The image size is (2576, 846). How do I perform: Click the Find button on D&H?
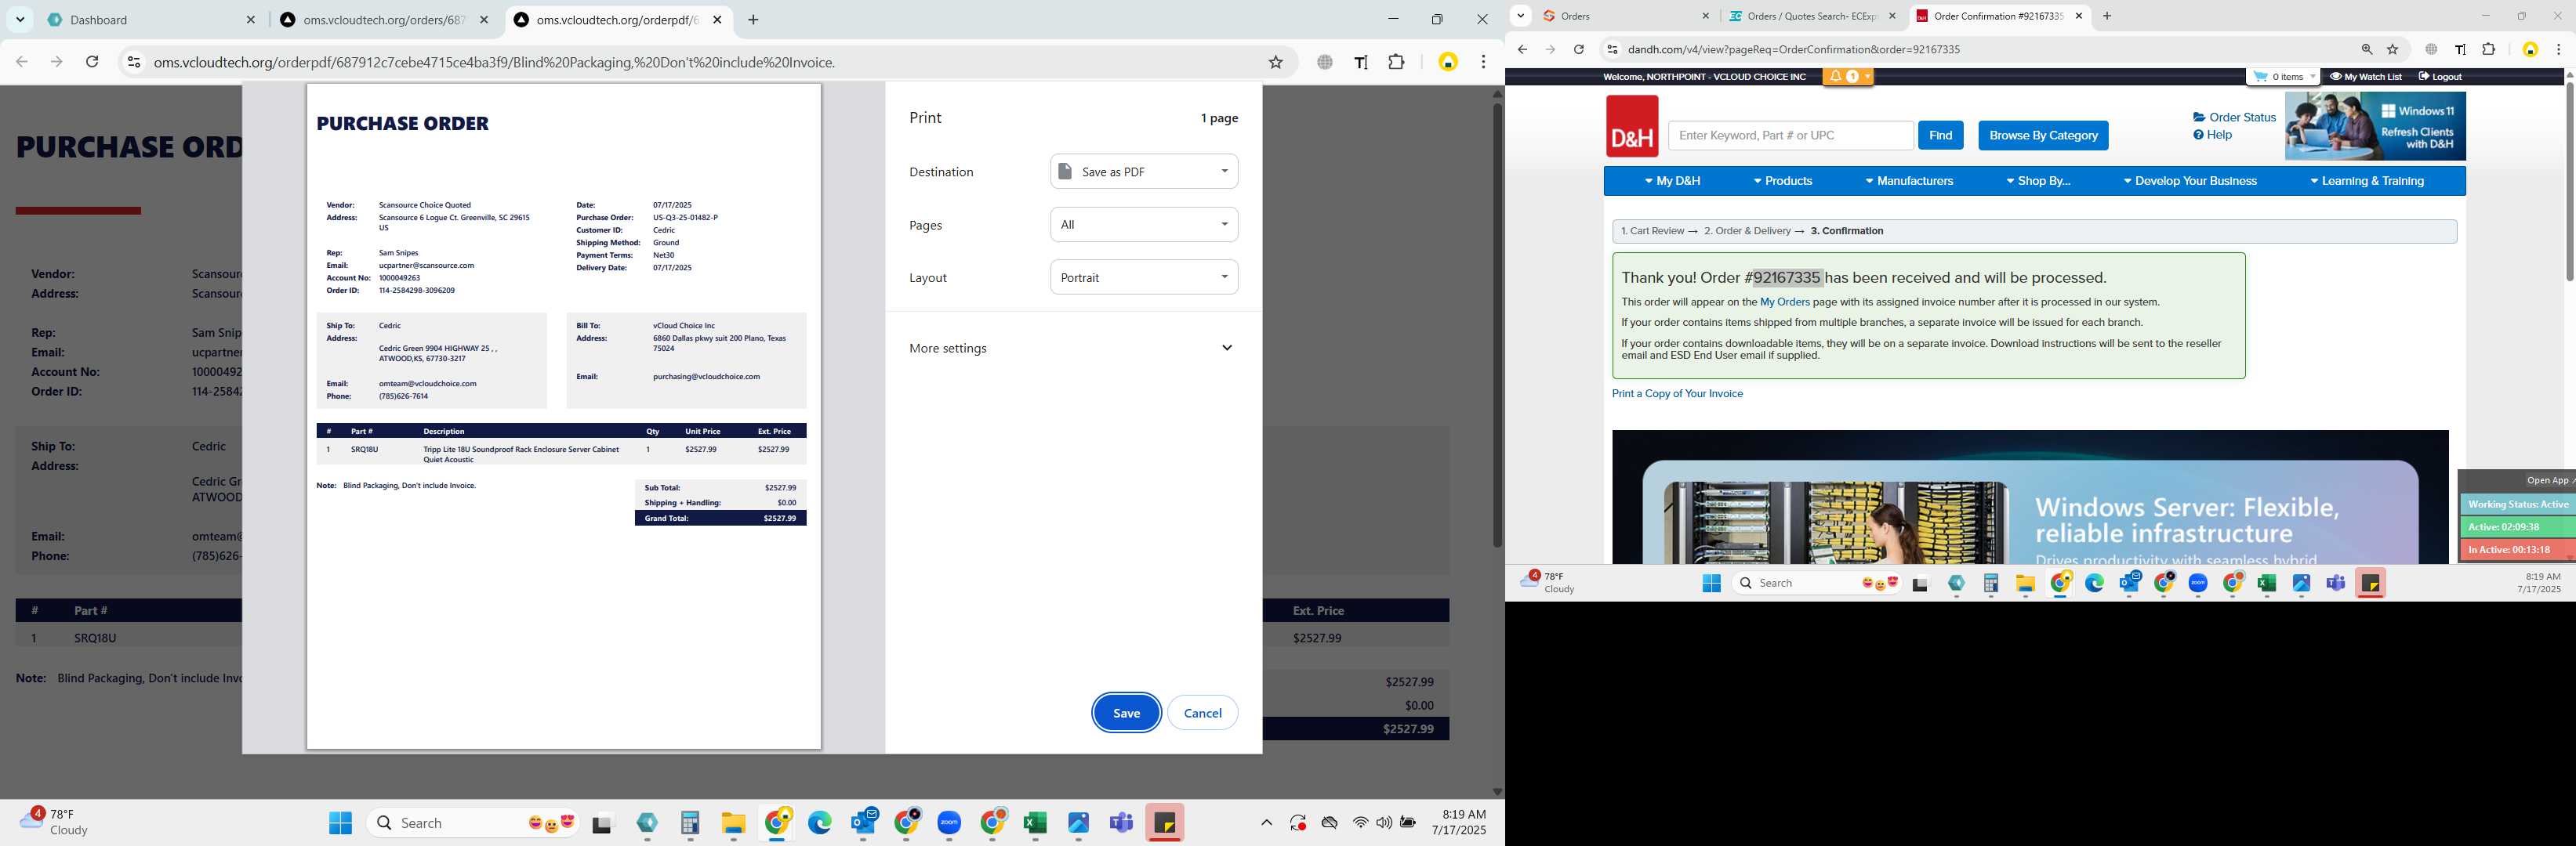(x=1940, y=135)
